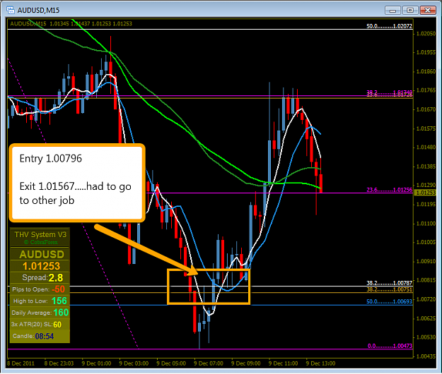Image resolution: width=442 pixels, height=374 pixels.
Task: Click the AUDUSD,M15 chart window icon
Action: pyautogui.click(x=11, y=11)
